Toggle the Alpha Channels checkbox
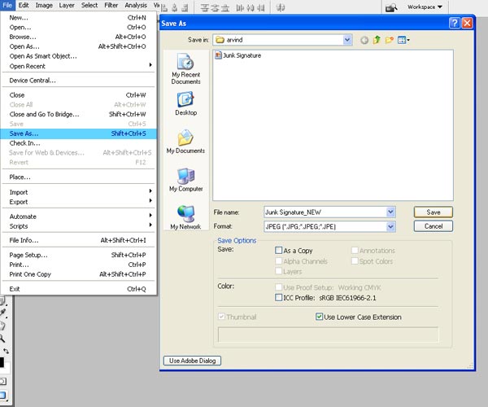The image size is (488, 407). pos(278,261)
